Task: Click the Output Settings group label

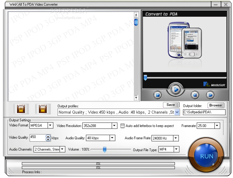Action: pos(20,120)
